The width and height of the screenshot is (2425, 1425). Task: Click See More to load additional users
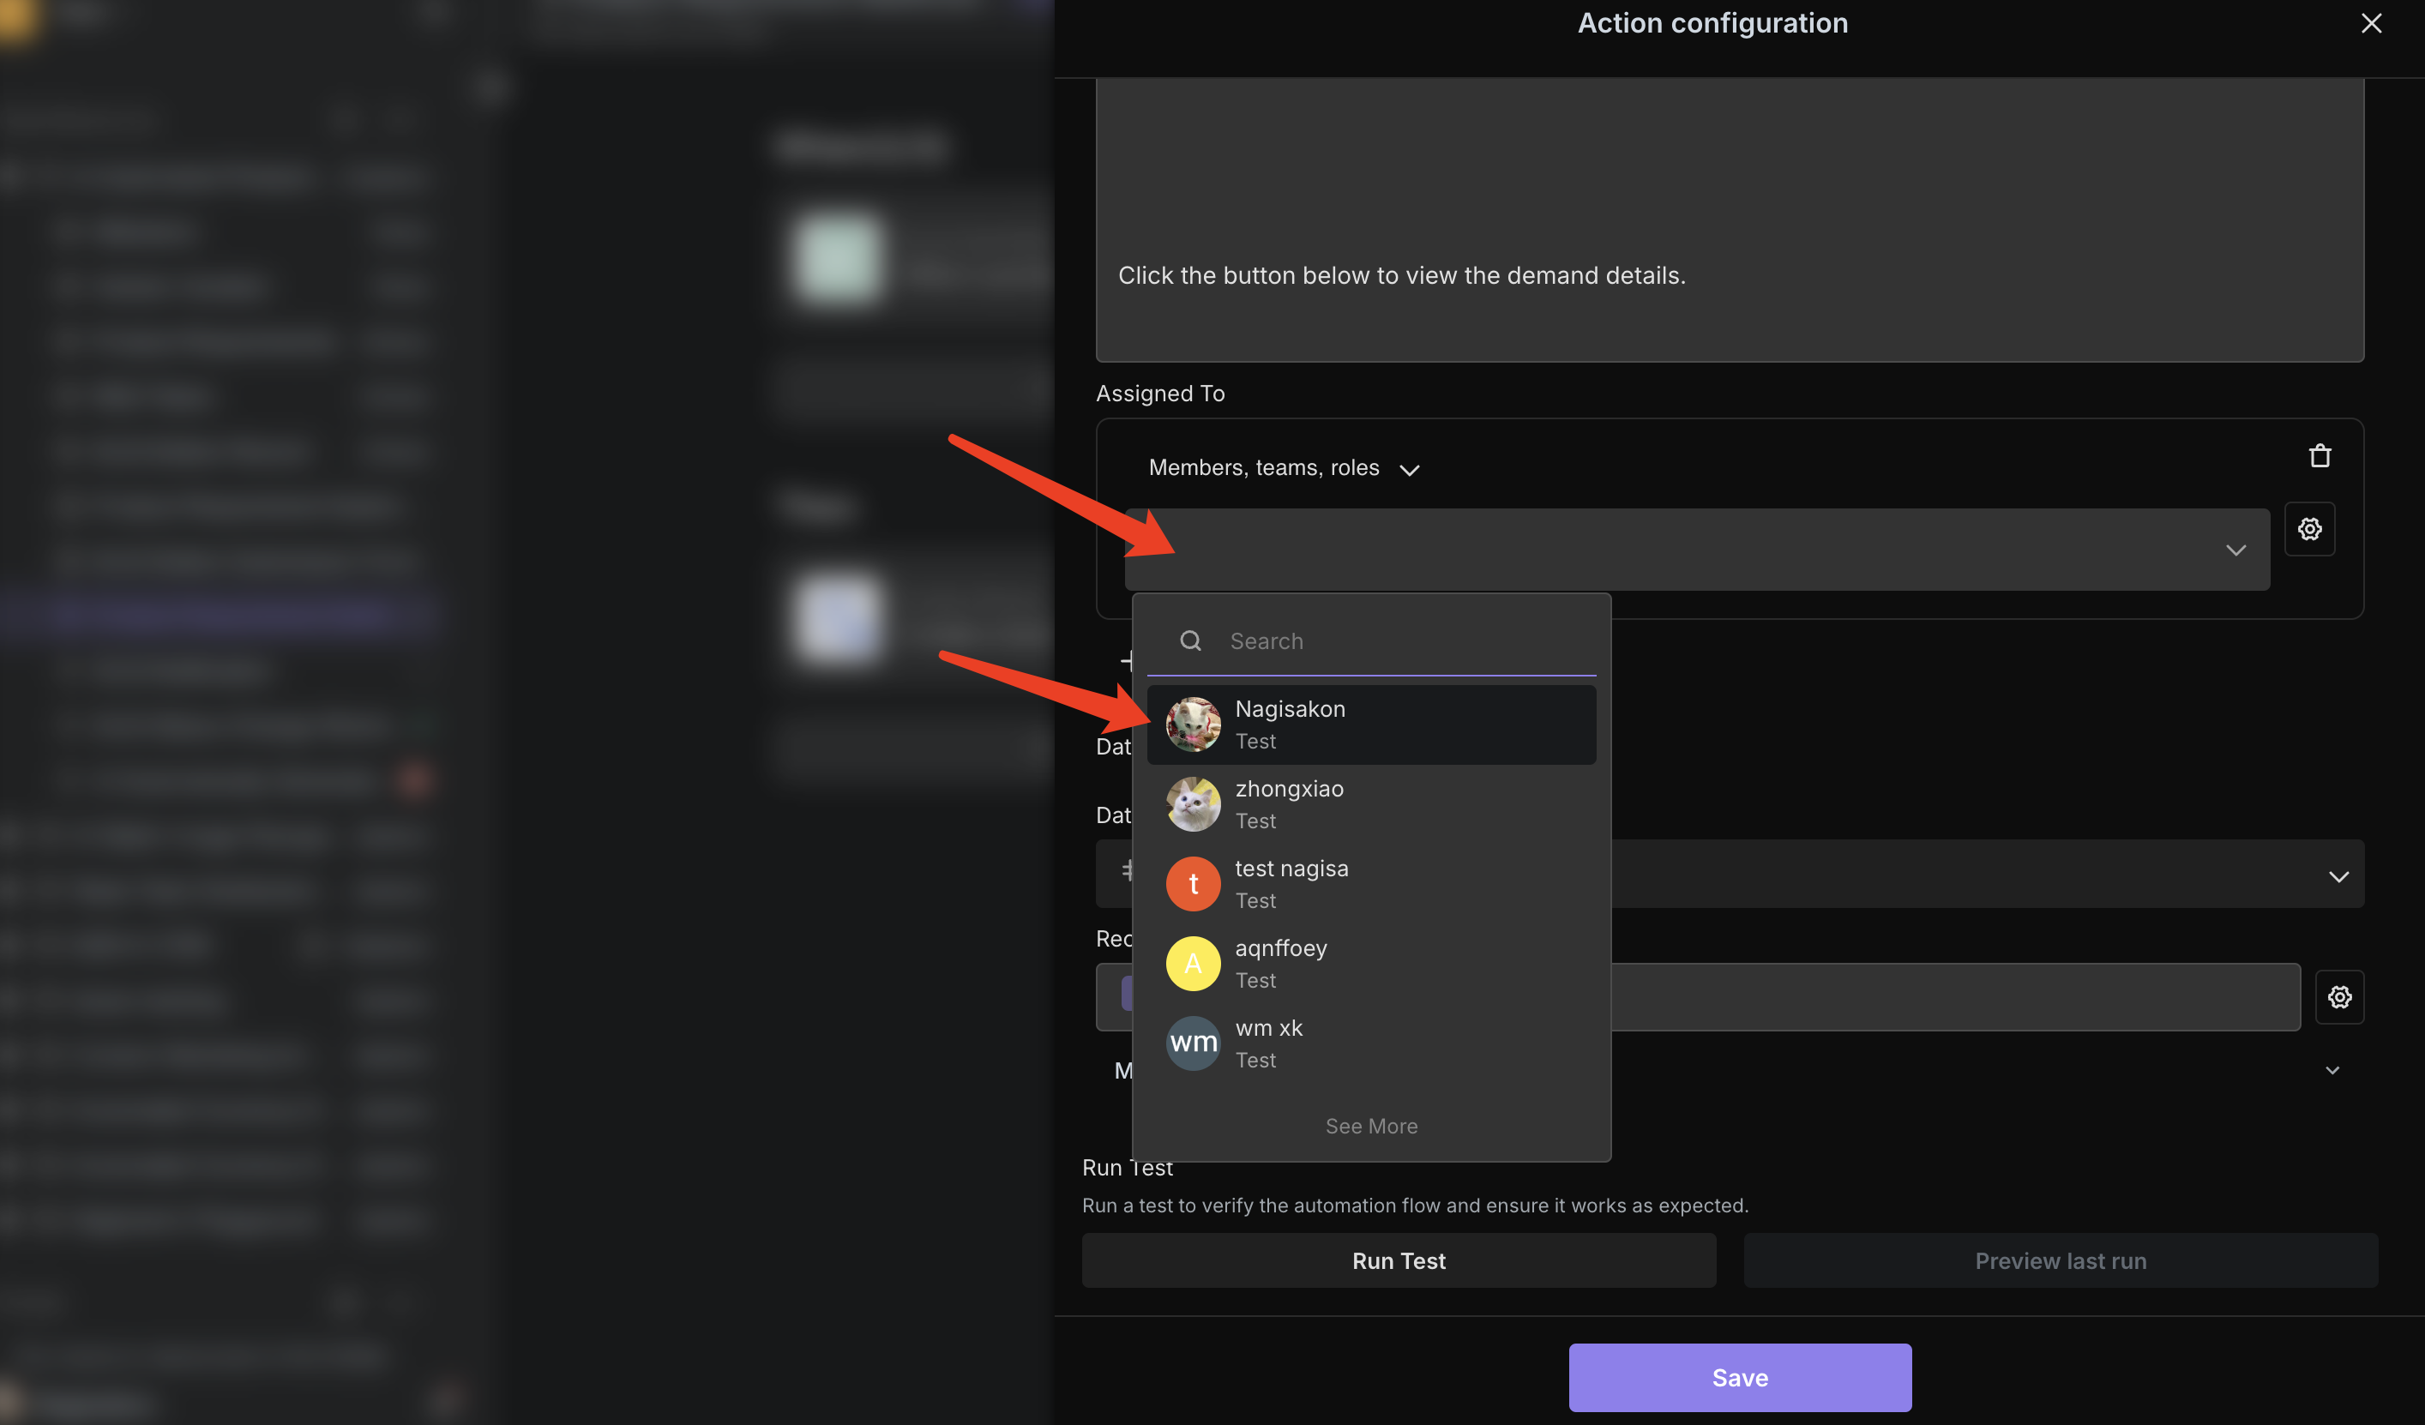pos(1370,1125)
